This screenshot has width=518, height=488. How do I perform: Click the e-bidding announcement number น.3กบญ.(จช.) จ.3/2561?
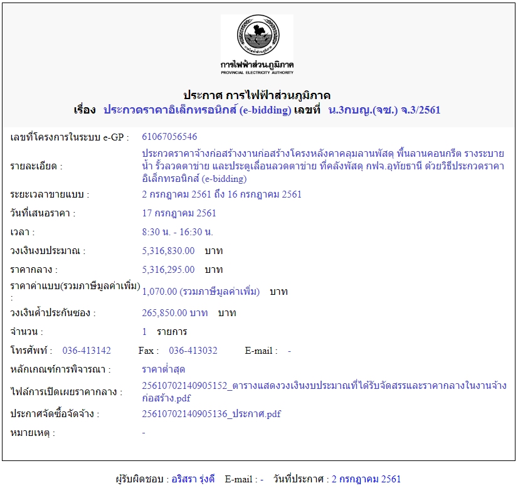click(384, 110)
